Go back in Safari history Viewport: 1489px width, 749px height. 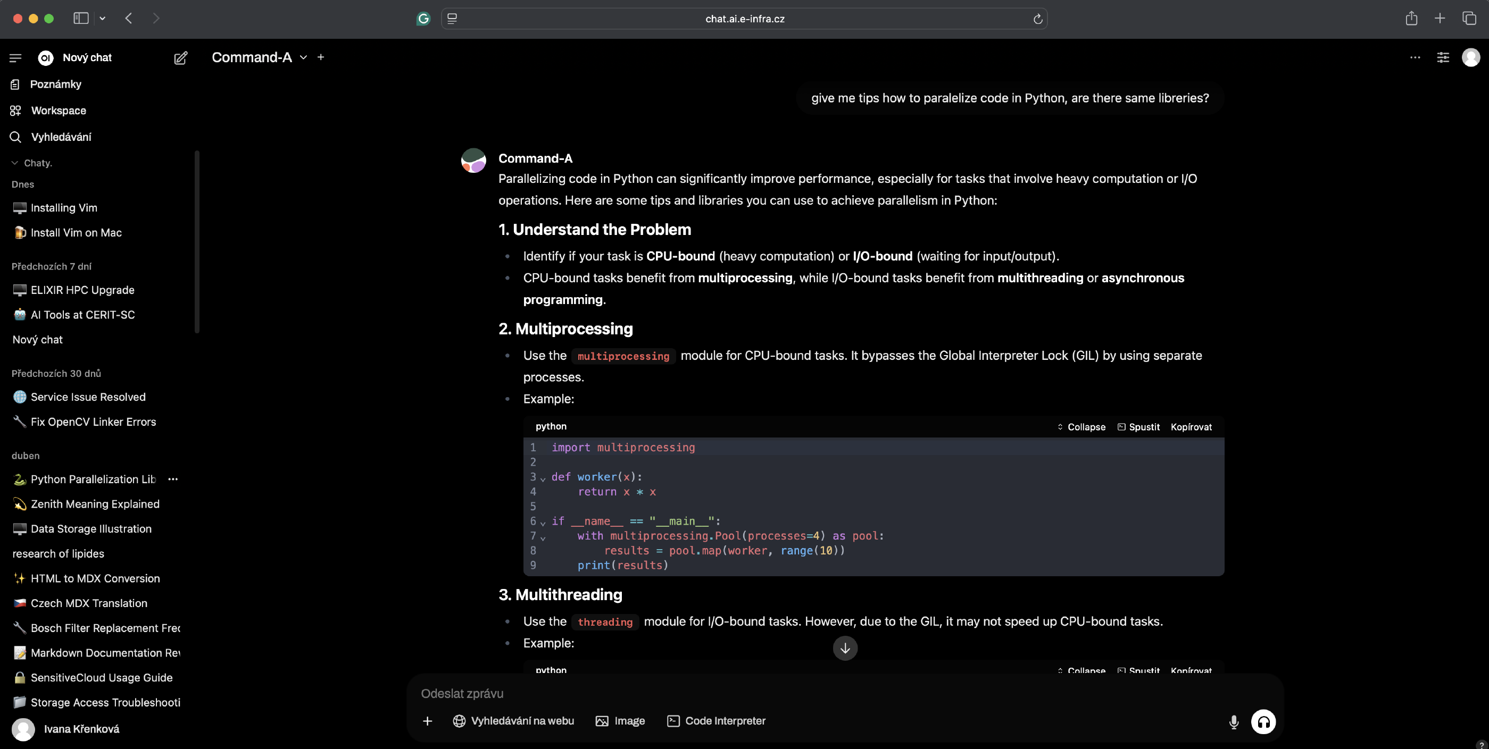(x=128, y=19)
